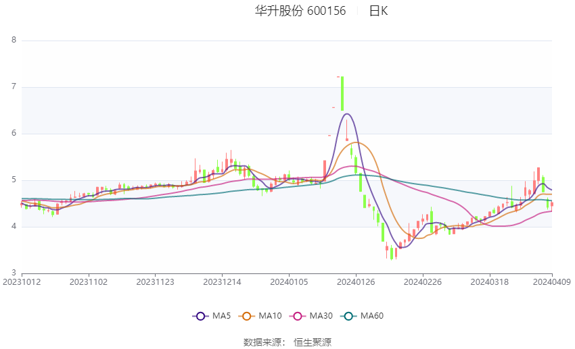
Task: Click the x-axis date 20231123
Action: coord(155,282)
